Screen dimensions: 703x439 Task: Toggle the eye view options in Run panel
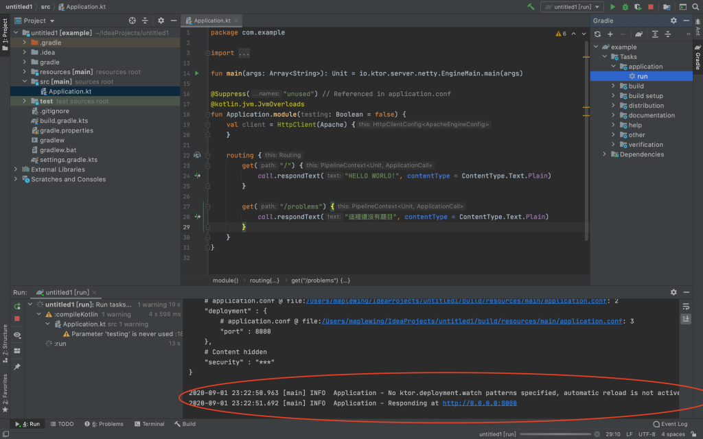17,335
